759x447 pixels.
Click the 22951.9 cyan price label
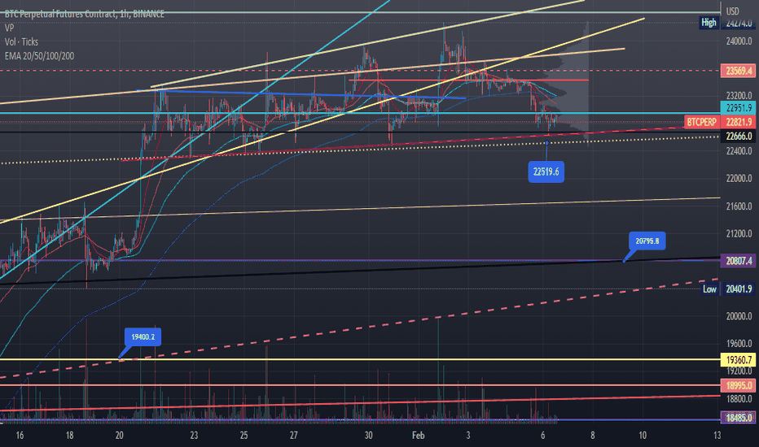pos(738,108)
